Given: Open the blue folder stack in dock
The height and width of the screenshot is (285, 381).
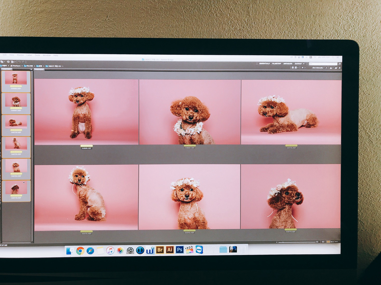Looking at the screenshot, I should point(223,250).
